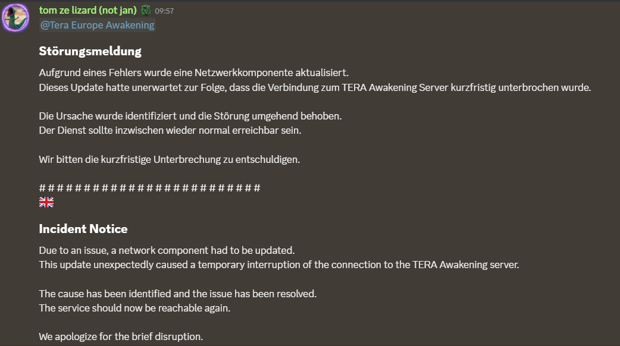The width and height of the screenshot is (620, 346).
Task: Click the line 'Die Ursache wurde identifiziert'
Action: coord(190,116)
